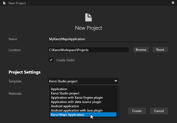This screenshot has width=177, height=123.
Task: Open the Browse location button
Action: (x=141, y=50)
